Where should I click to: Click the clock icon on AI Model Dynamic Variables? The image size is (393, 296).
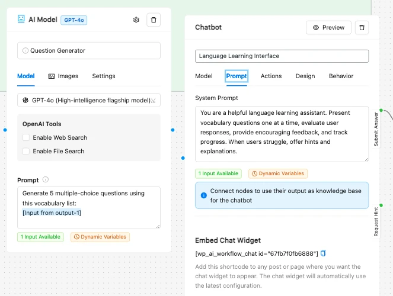point(76,237)
